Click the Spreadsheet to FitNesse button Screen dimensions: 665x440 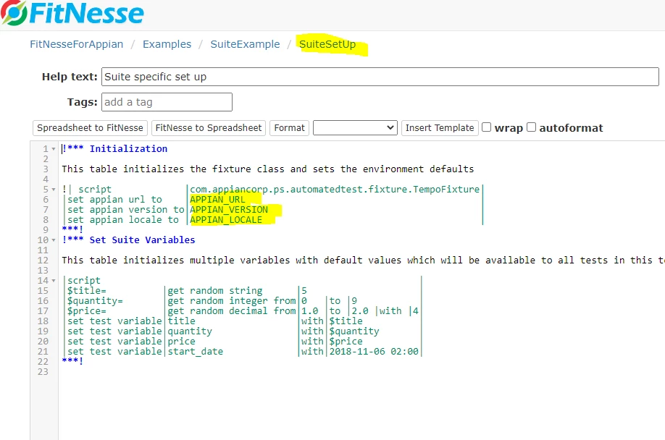point(90,128)
